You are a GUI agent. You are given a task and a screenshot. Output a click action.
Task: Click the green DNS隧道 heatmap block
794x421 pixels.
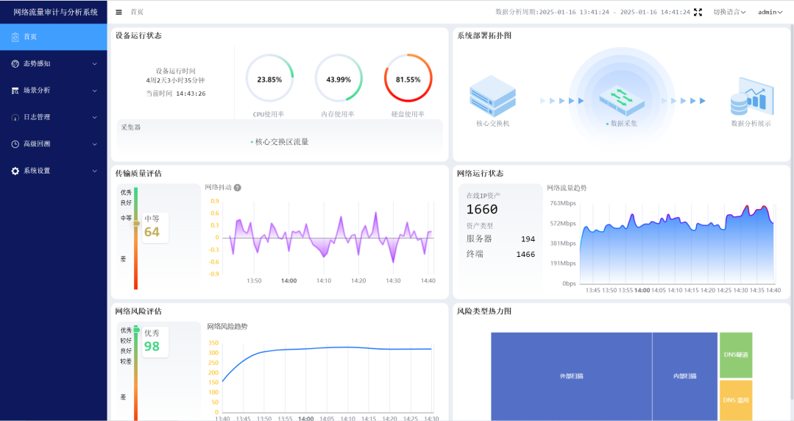pyautogui.click(x=736, y=355)
